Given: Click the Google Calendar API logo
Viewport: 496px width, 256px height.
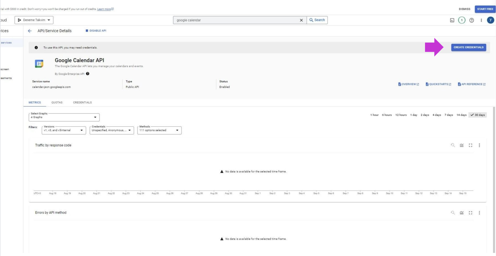Looking at the screenshot, I should [39, 64].
